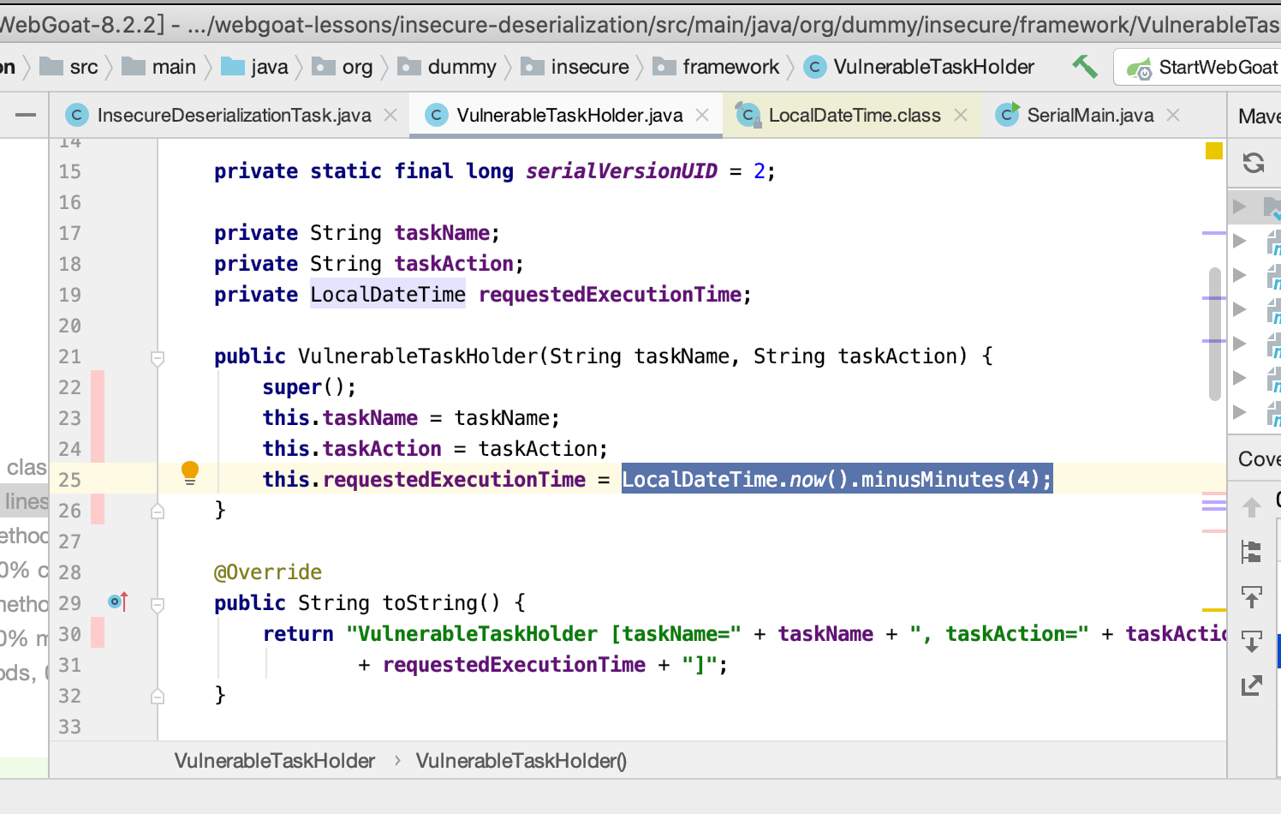Screen dimensions: 1281x814
Task: Expand the first Maven project tree node
Action: (1239, 206)
